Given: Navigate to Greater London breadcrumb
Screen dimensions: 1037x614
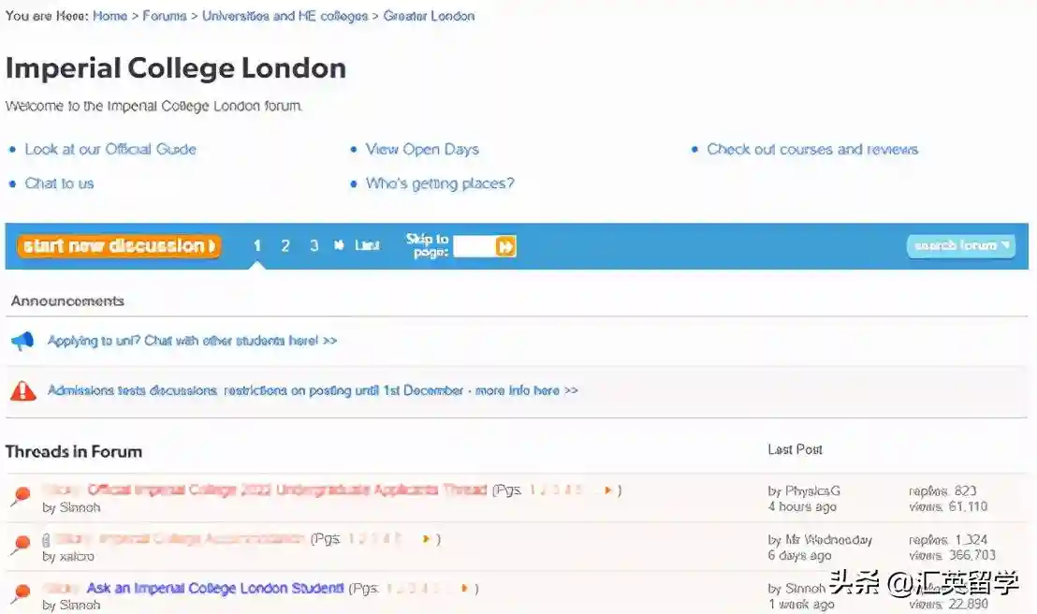Looking at the screenshot, I should tap(429, 16).
